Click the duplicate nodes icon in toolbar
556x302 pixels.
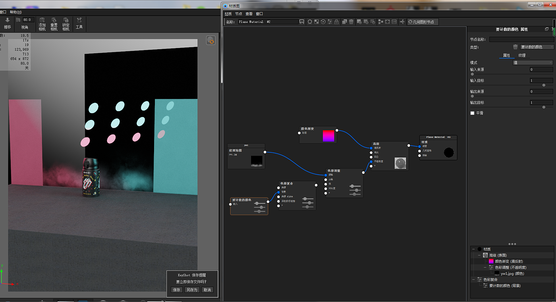tap(344, 22)
